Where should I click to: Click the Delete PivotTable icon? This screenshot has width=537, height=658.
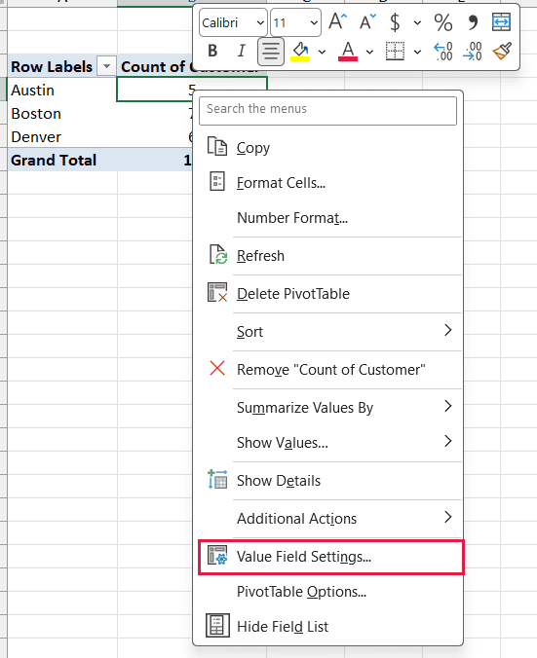click(x=217, y=292)
